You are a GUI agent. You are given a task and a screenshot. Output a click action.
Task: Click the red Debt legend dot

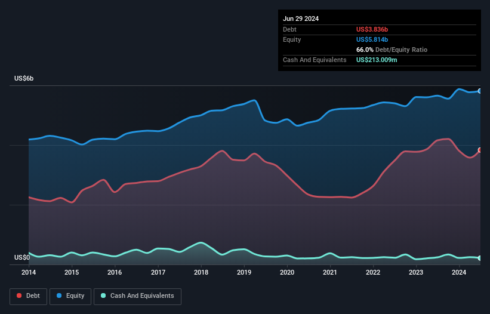tap(19, 295)
